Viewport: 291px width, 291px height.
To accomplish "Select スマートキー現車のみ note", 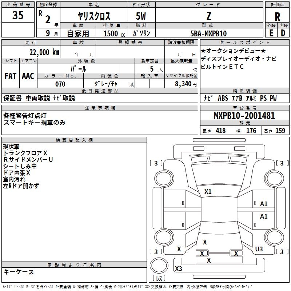I will coord(34,123).
